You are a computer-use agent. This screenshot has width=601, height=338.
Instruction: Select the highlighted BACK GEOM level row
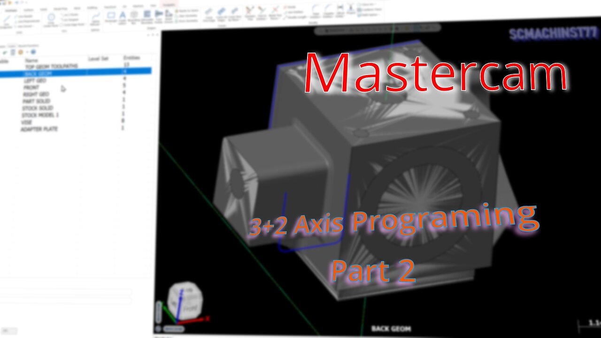coord(75,74)
